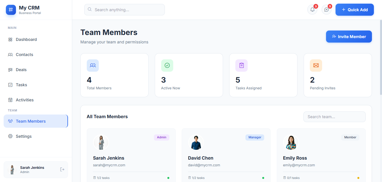The height and width of the screenshot is (182, 382).
Task: Click the Total Members people icon
Action: pyautogui.click(x=93, y=65)
